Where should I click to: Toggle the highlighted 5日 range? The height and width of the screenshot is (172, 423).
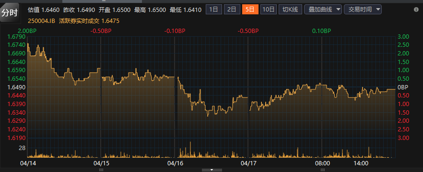click(250, 10)
